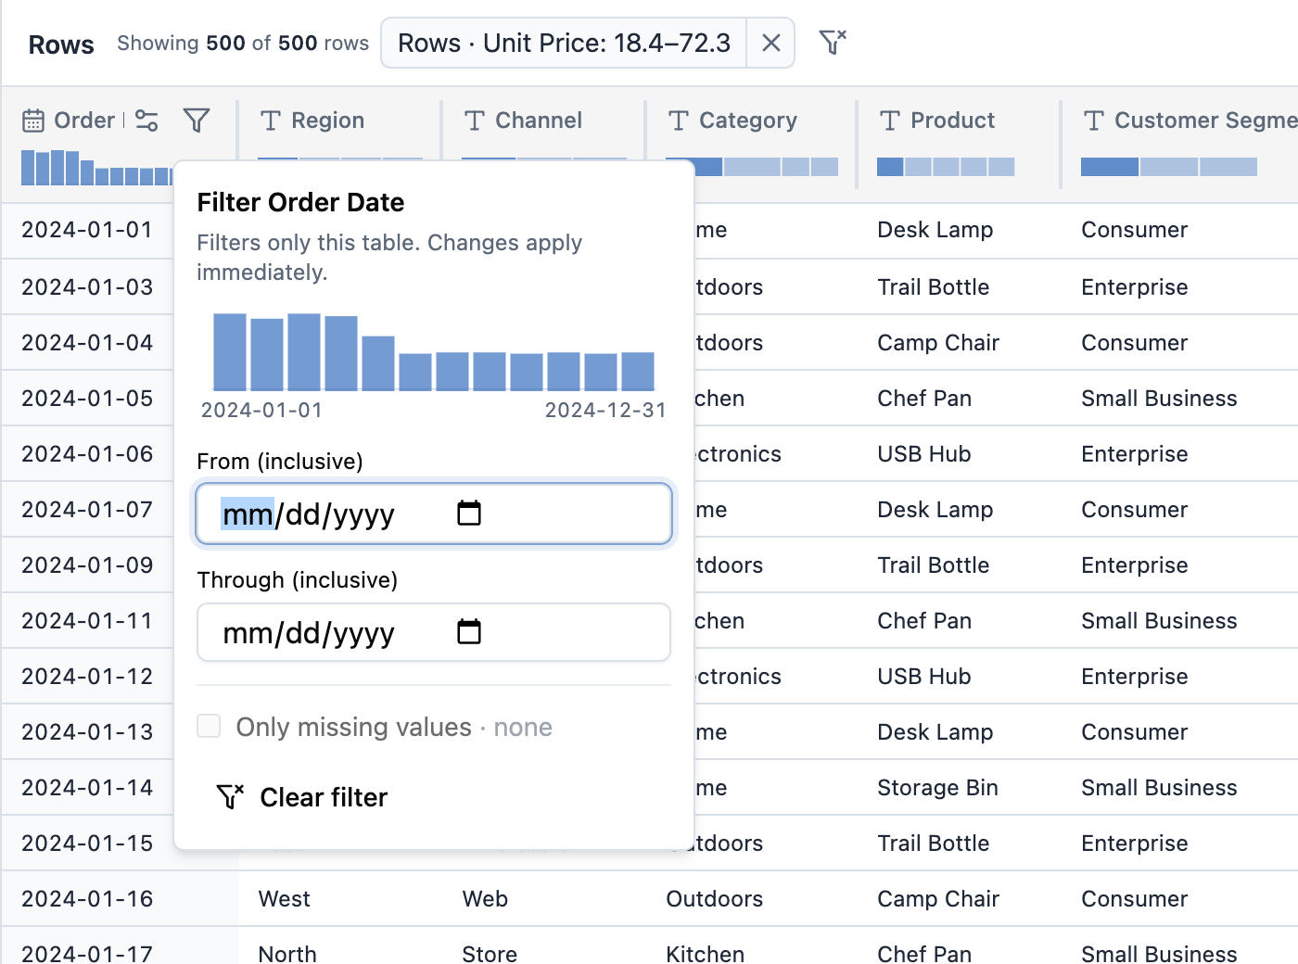Remove the Unit Price filter chip
Image resolution: width=1298 pixels, height=964 pixels.
[x=770, y=43]
